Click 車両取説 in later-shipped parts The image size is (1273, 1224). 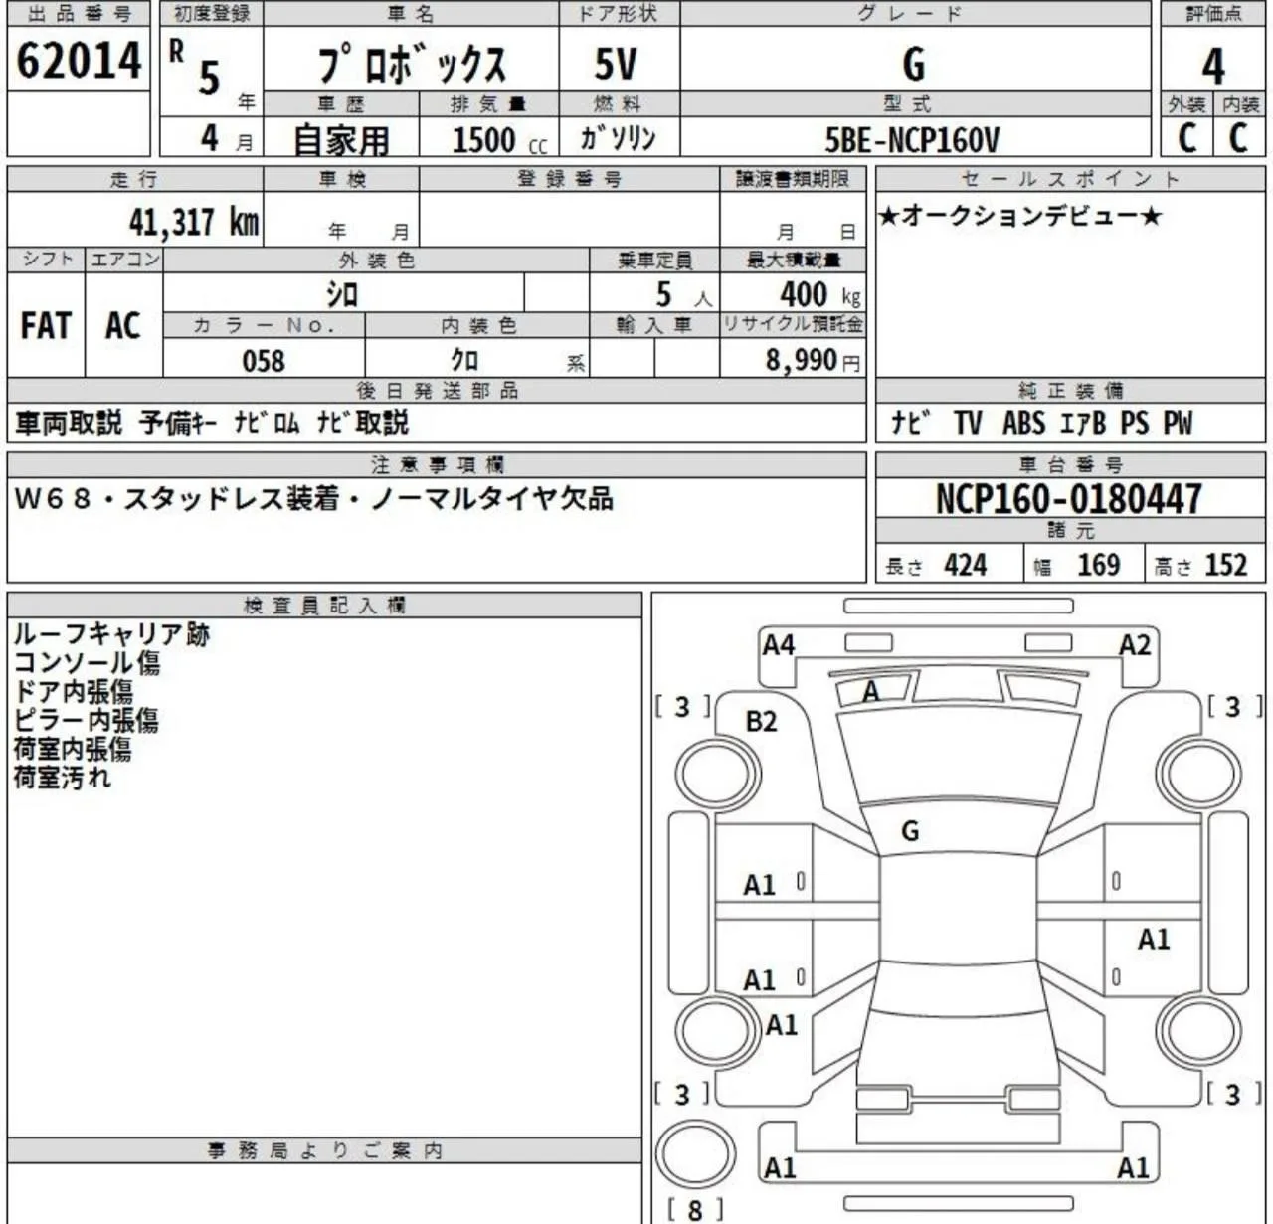[69, 423]
